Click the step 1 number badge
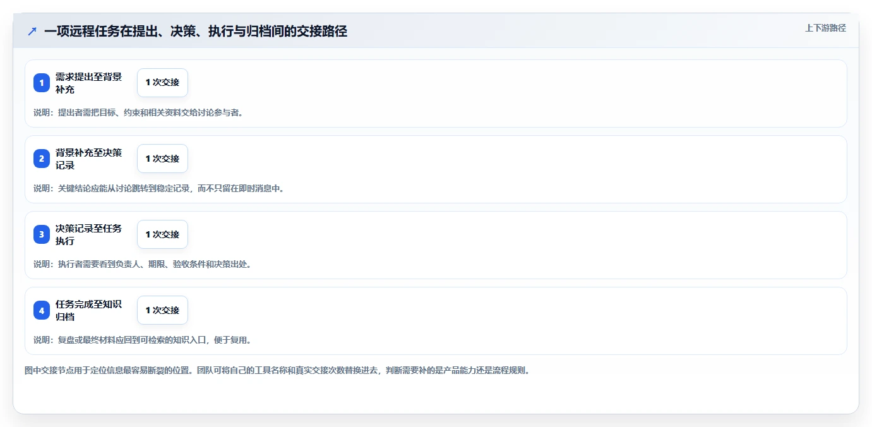 coord(42,83)
